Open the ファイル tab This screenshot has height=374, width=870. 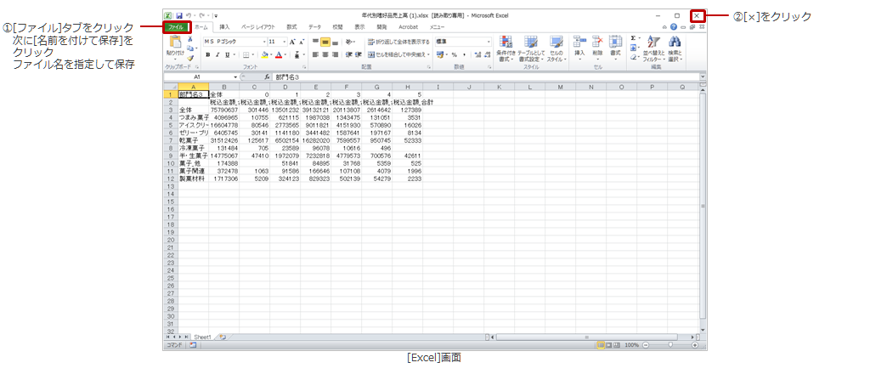[175, 26]
